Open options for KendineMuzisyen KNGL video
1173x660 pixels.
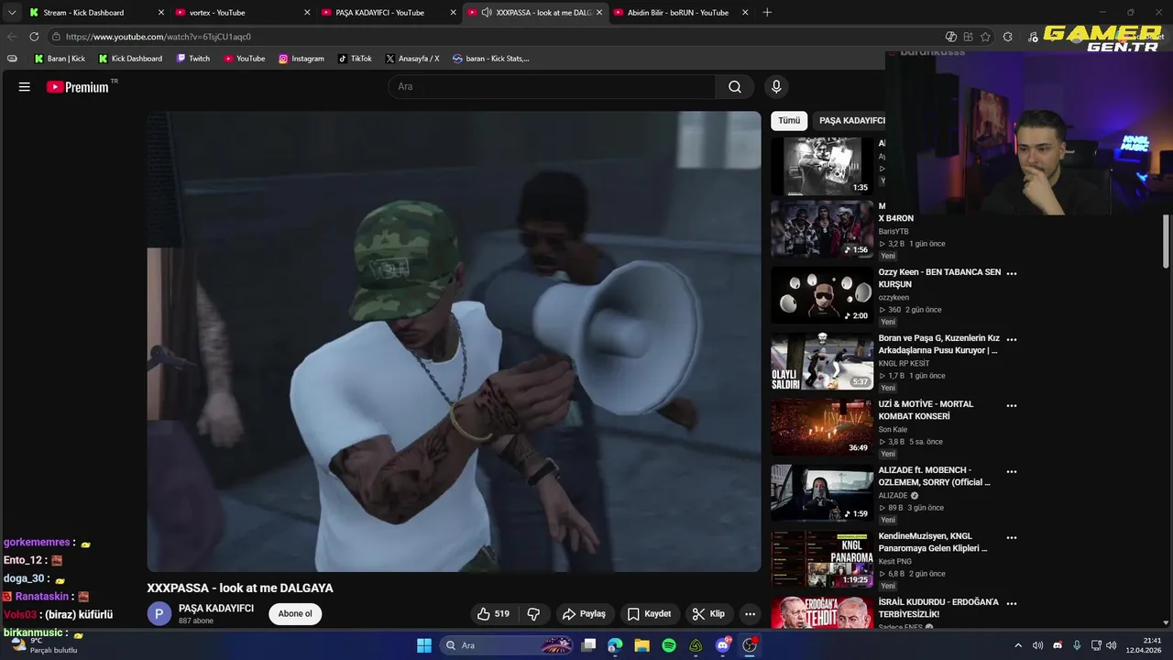coord(1012,537)
